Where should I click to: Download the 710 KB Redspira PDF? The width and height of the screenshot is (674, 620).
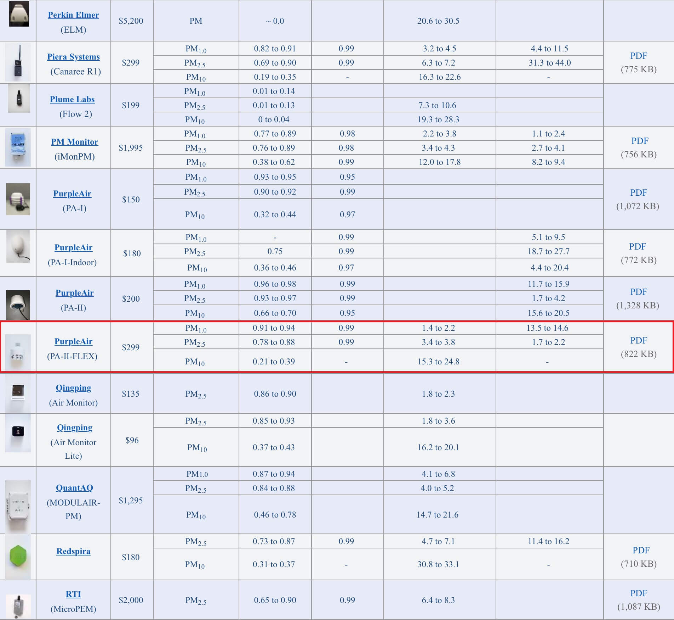(641, 550)
